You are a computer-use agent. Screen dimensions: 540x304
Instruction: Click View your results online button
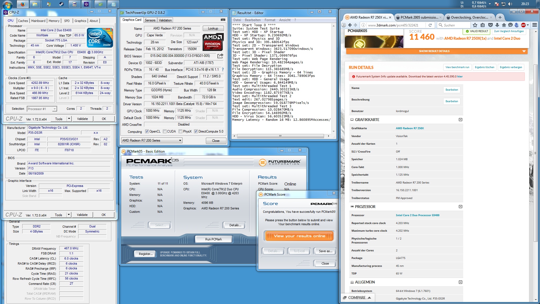[x=299, y=236]
